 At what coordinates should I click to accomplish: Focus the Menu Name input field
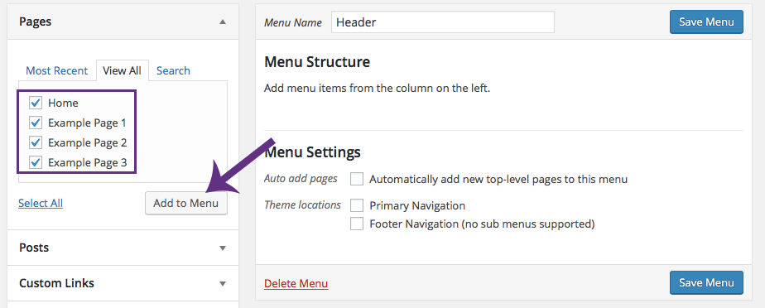pos(442,22)
